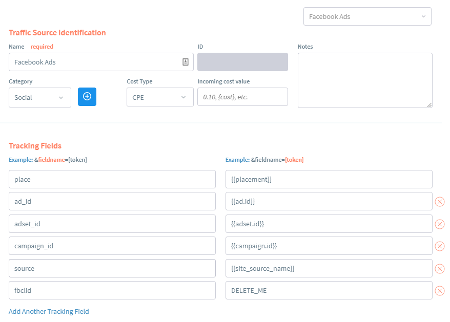Click the greyed-out ID field
Image resolution: width=450 pixels, height=322 pixels.
242,62
